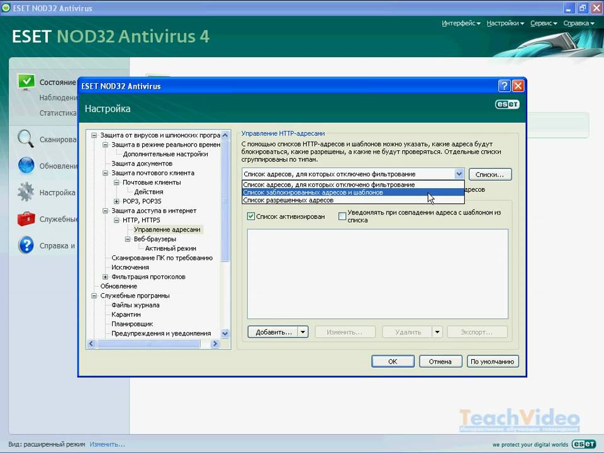Viewport: 604px width, 453px height.
Task: Choose Список заблокированных адресов и шаблонов option
Action: (353, 193)
